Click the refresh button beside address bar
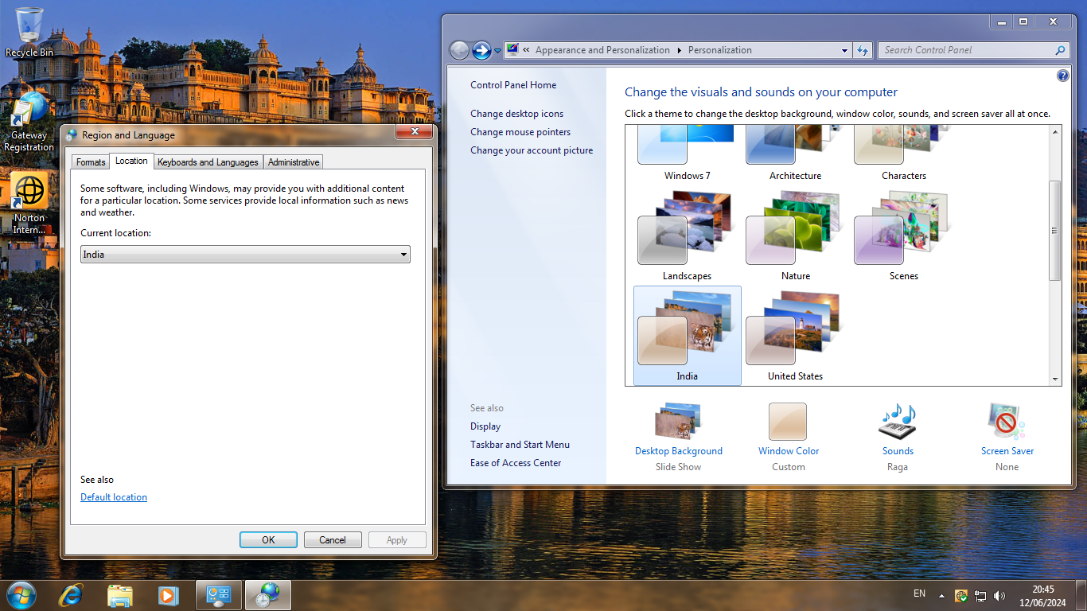The image size is (1087, 611). tap(863, 50)
